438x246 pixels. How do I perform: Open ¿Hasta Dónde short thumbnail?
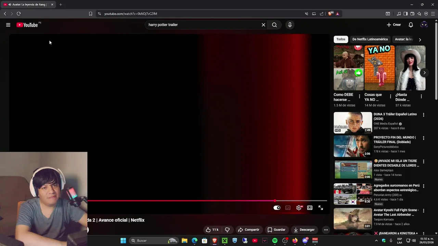(410, 68)
